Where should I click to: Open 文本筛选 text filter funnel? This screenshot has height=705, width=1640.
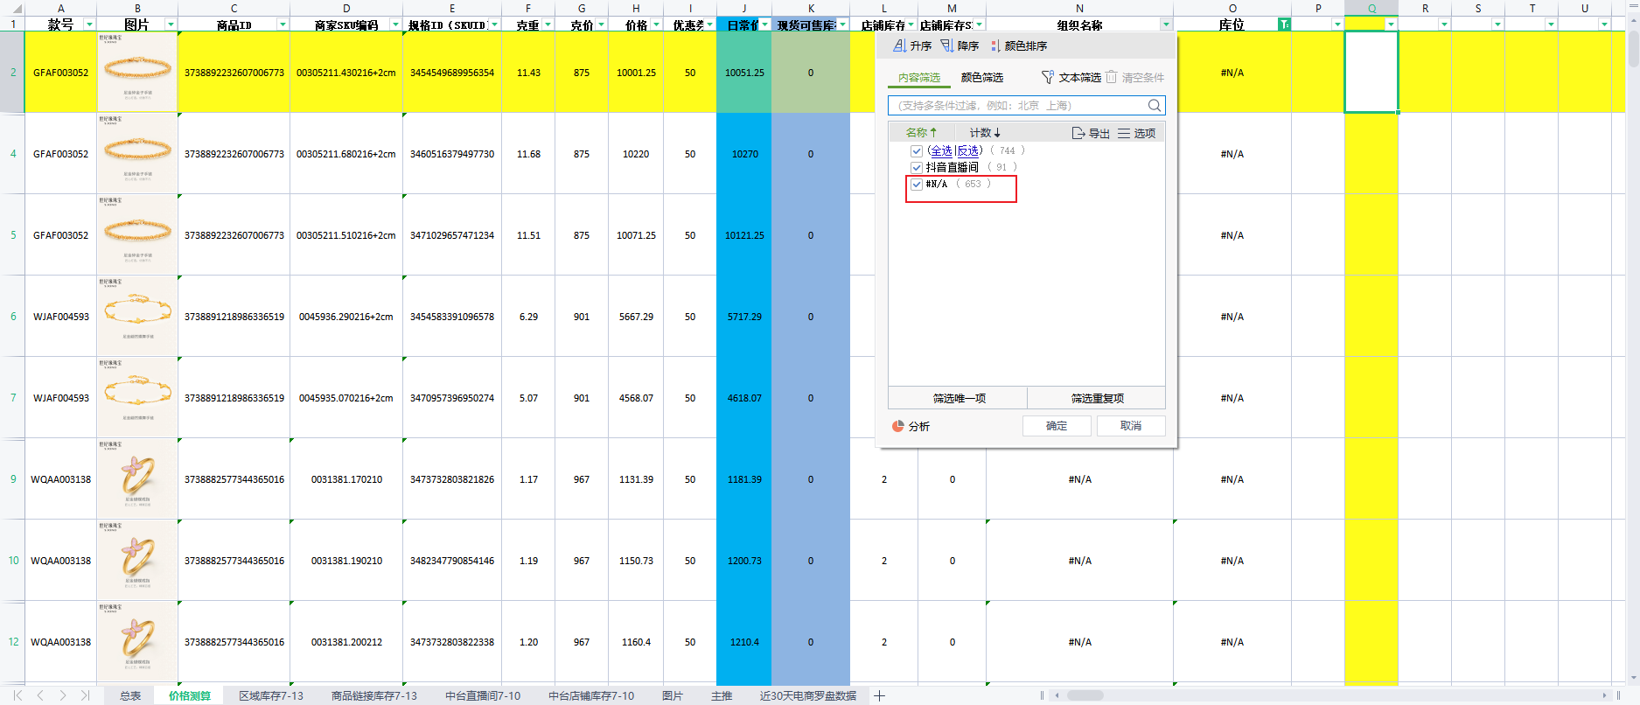pos(1048,77)
